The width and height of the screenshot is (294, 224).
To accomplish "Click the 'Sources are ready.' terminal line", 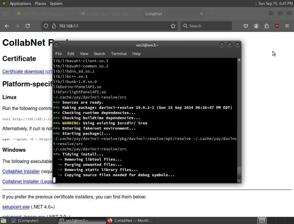I will click(x=83, y=102).
